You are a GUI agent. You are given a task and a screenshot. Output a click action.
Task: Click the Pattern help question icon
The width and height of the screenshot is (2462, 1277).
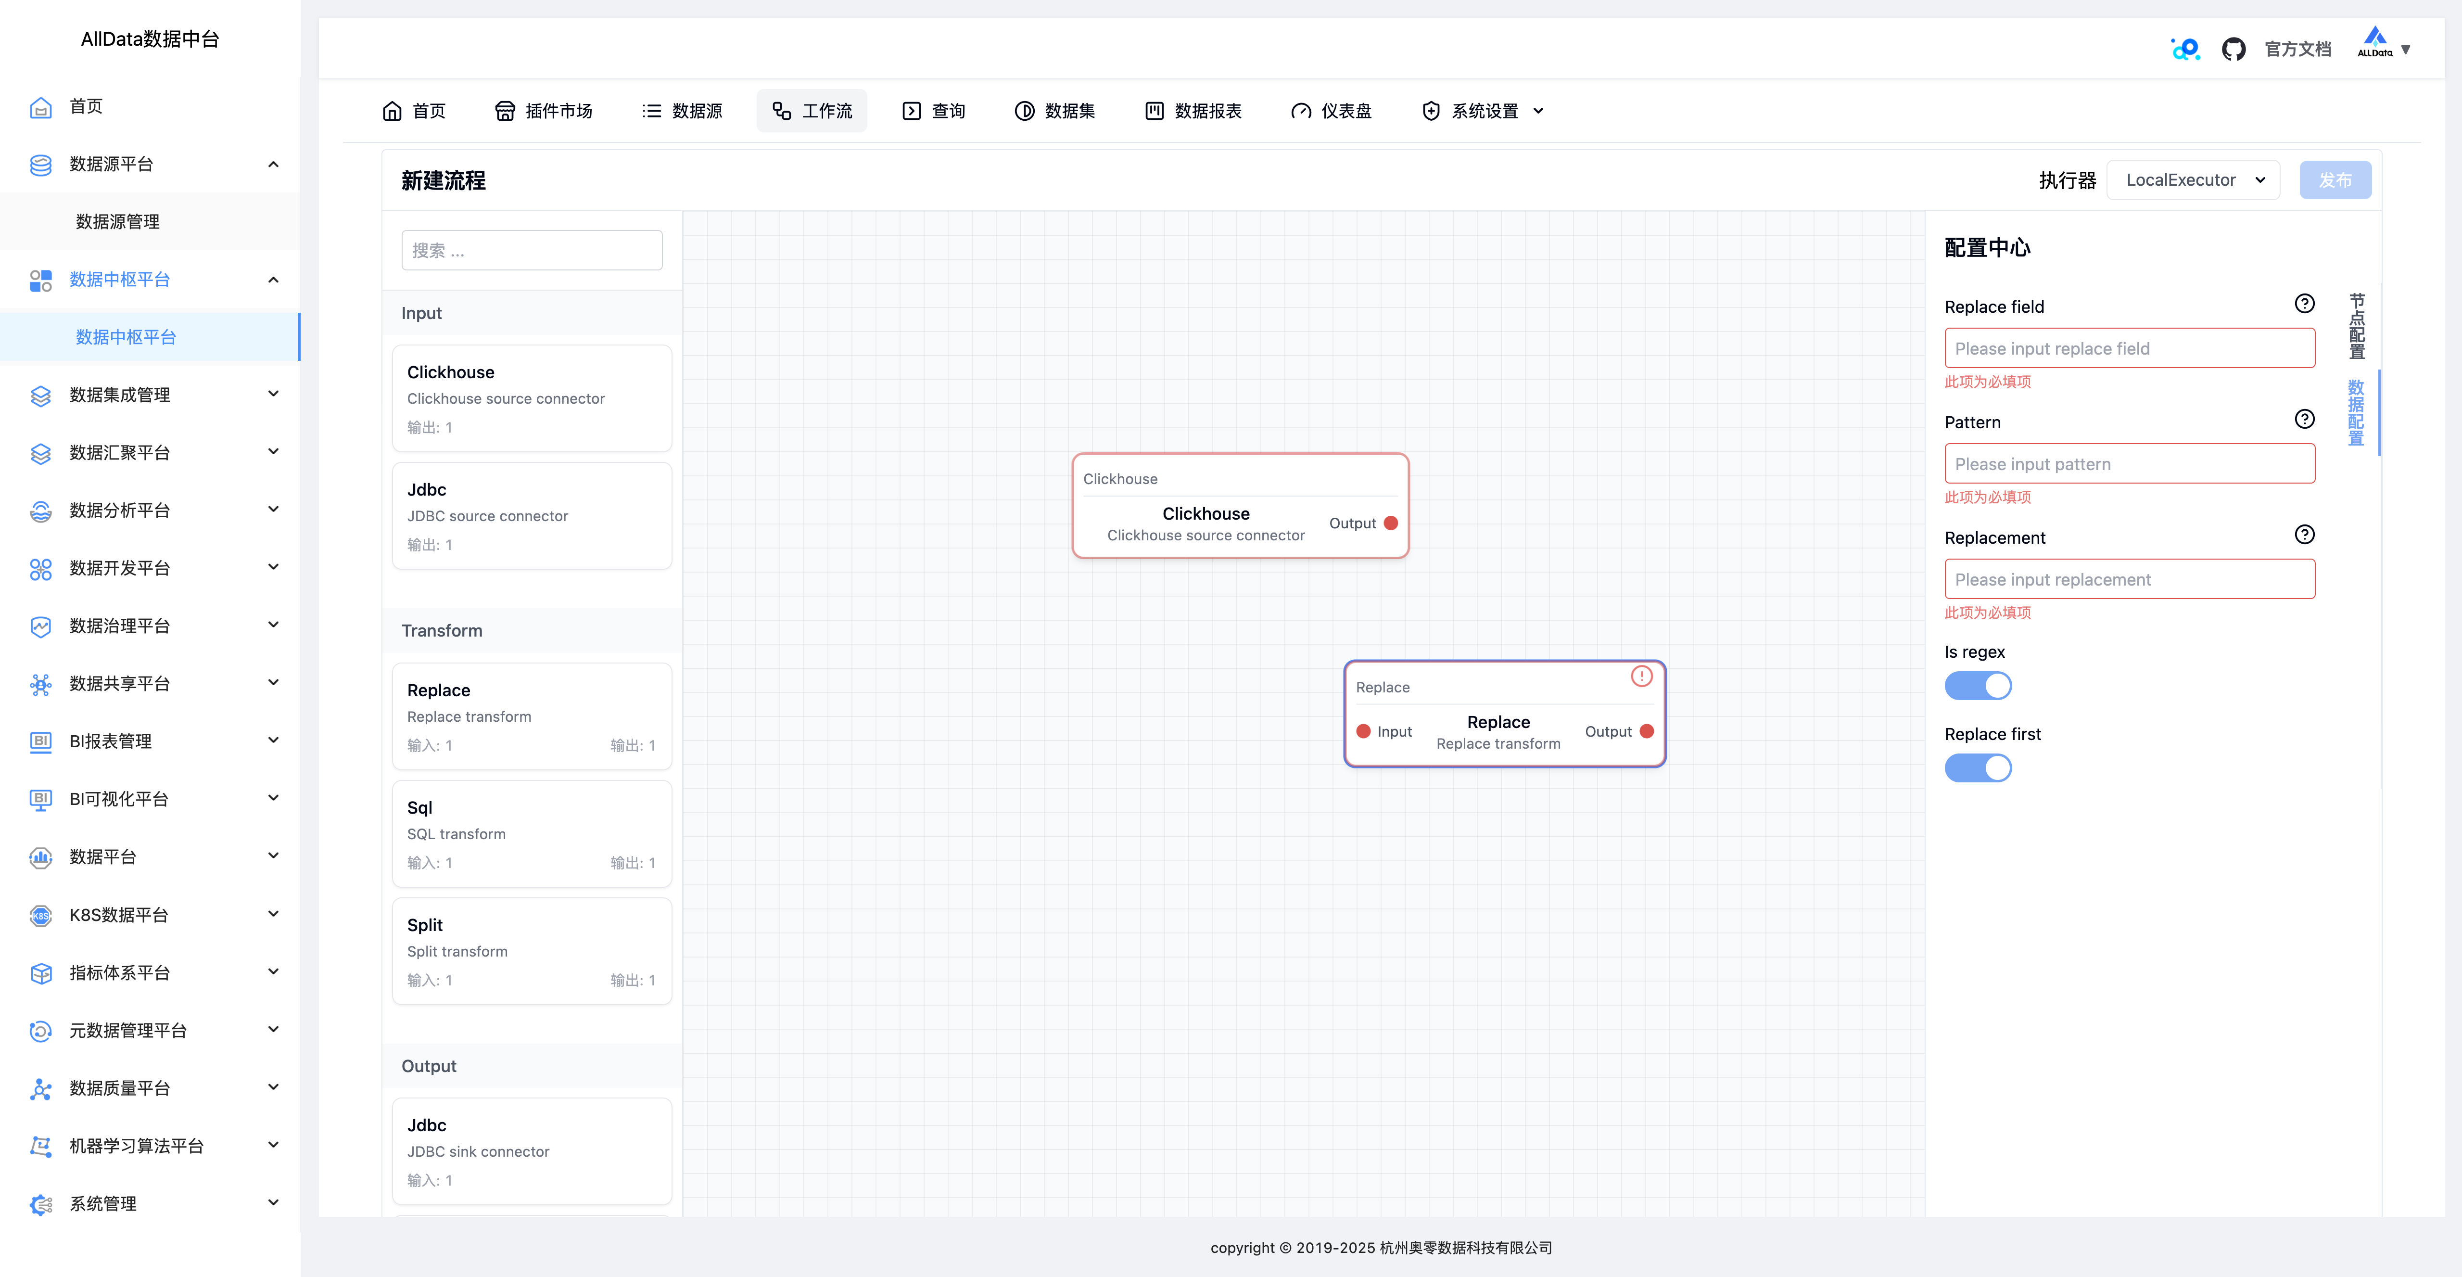coord(2304,420)
